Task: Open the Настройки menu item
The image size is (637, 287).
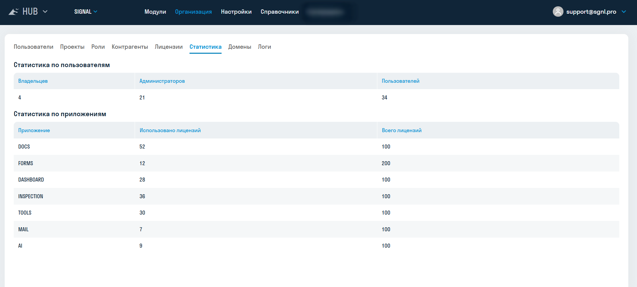Action: (236, 12)
